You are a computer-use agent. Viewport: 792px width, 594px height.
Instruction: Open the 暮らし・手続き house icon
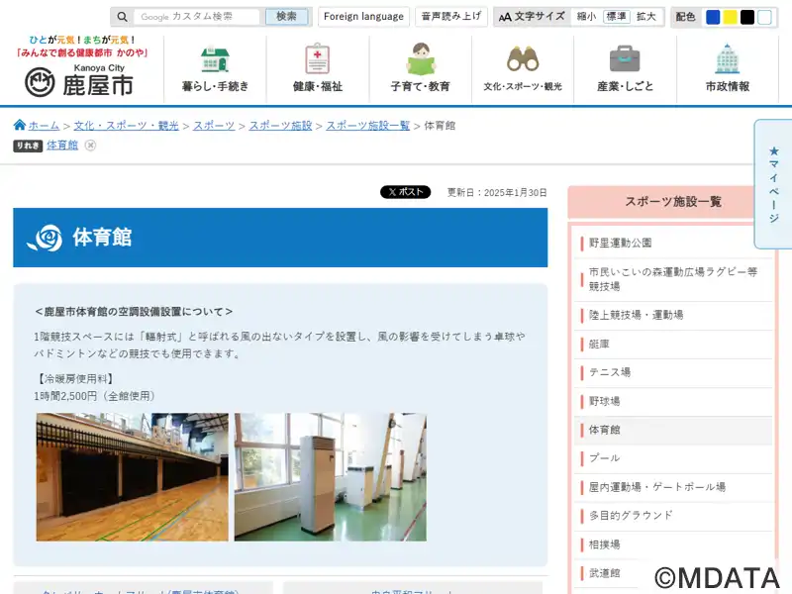pos(215,59)
